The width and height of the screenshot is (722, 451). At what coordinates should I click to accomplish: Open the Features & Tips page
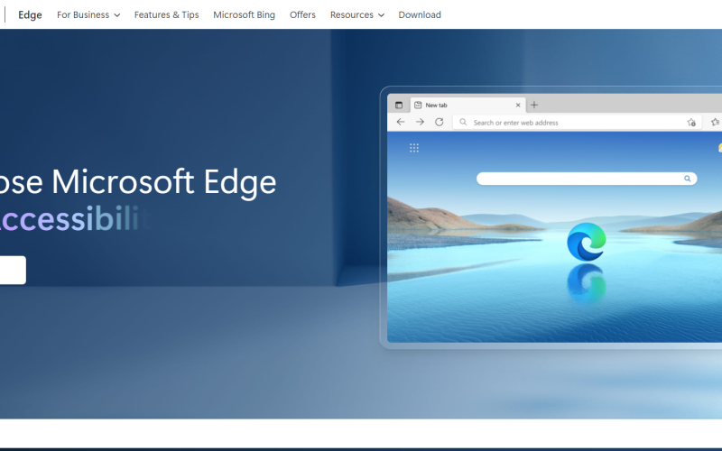[x=166, y=14]
